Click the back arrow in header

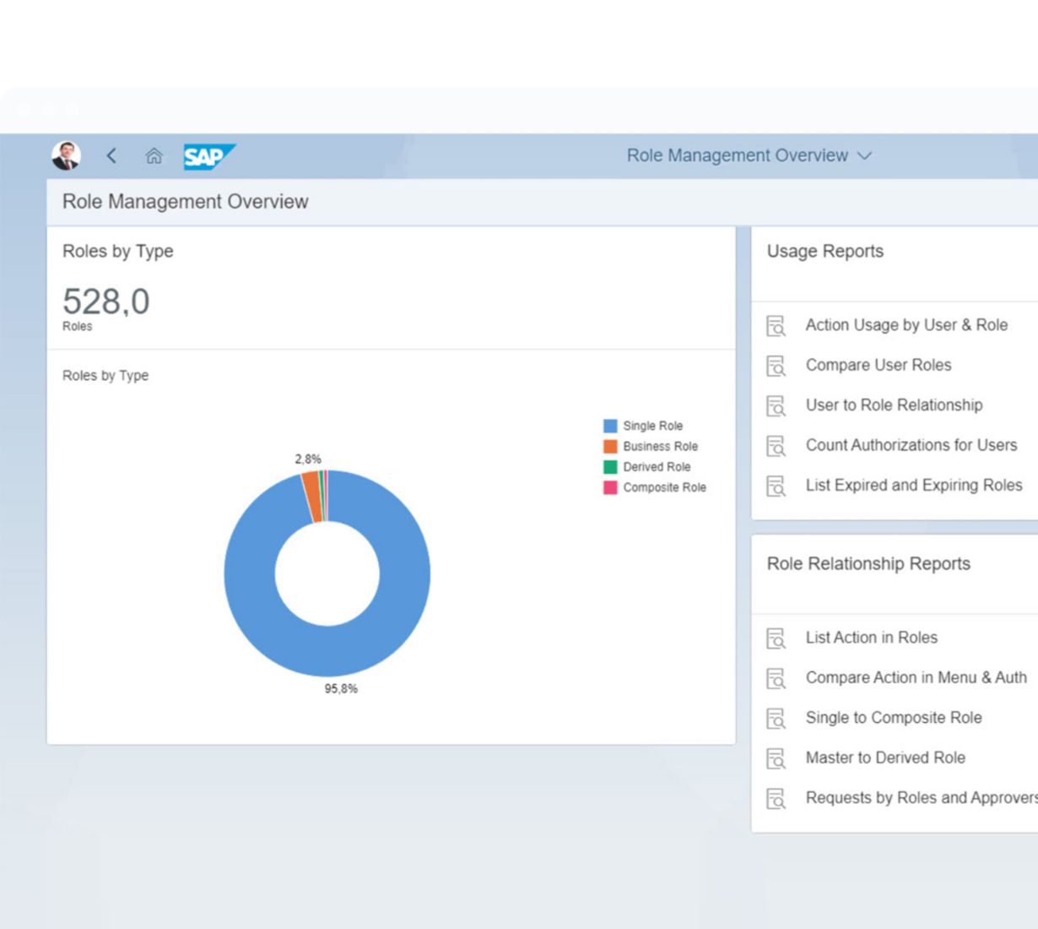point(111,155)
